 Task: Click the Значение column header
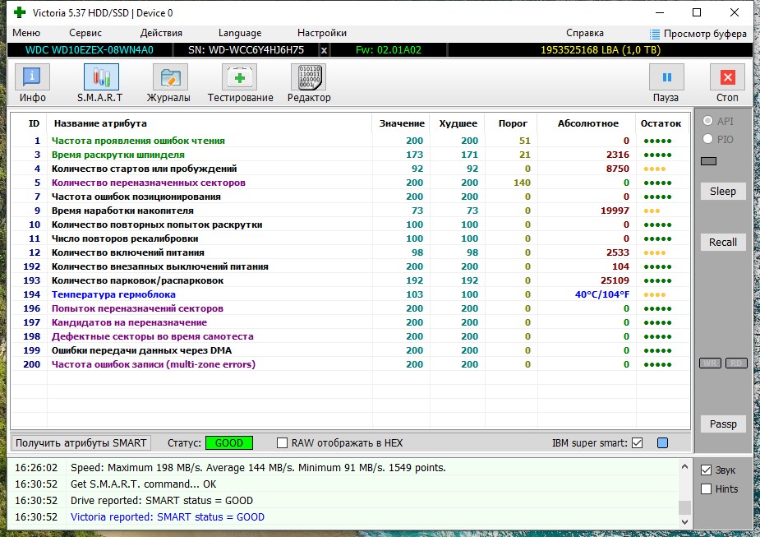(x=402, y=123)
